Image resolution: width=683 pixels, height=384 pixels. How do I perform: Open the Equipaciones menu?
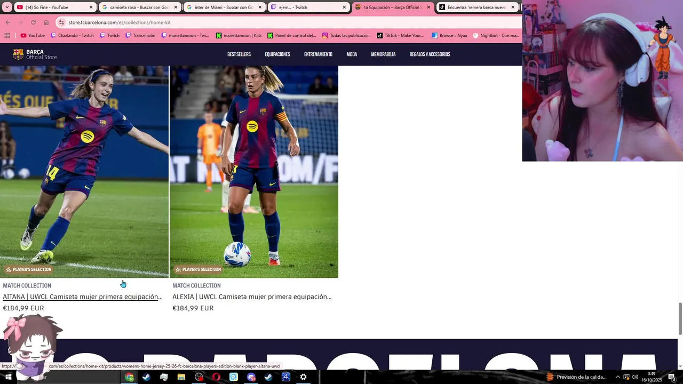click(277, 54)
